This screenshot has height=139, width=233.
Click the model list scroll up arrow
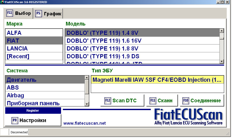point(222,31)
